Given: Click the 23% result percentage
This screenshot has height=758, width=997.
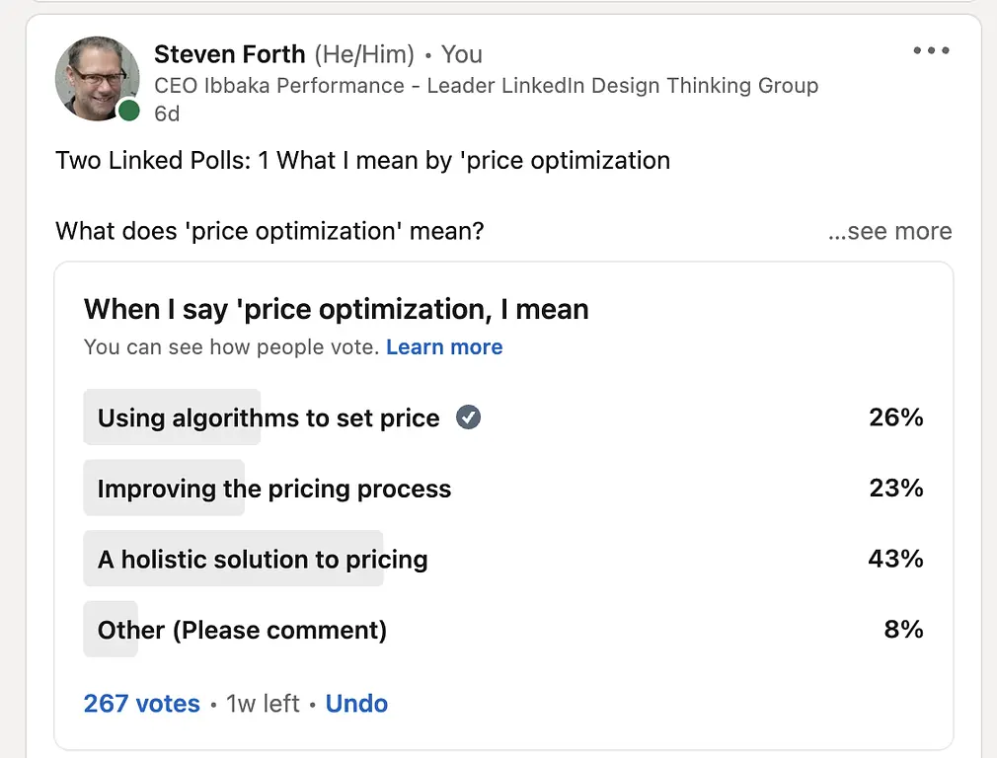Looking at the screenshot, I should pos(896,488).
